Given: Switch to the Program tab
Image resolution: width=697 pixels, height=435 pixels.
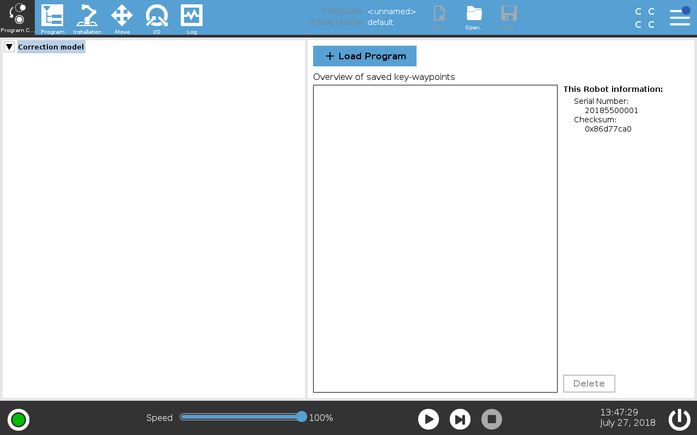Looking at the screenshot, I should (x=52, y=17).
